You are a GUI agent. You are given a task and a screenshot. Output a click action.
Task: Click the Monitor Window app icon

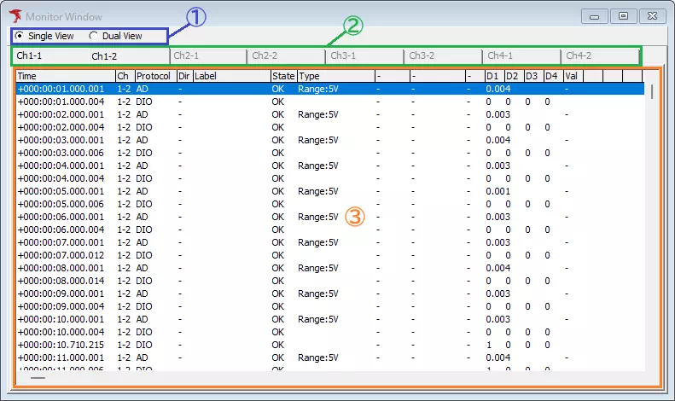click(15, 16)
